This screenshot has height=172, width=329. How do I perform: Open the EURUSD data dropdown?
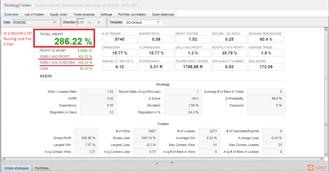34,22
